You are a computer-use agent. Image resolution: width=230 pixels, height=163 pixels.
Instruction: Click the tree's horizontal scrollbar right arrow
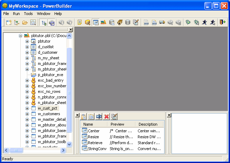tap(63, 150)
